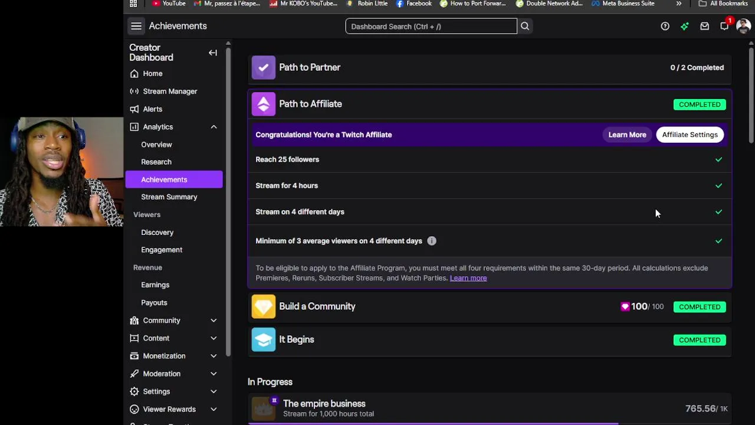
Task: Select the Achievements sidebar item
Action: [x=174, y=179]
